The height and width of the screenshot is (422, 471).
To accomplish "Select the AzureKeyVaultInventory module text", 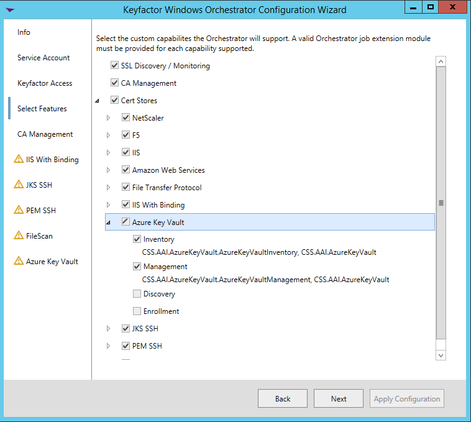I will click(x=259, y=252).
